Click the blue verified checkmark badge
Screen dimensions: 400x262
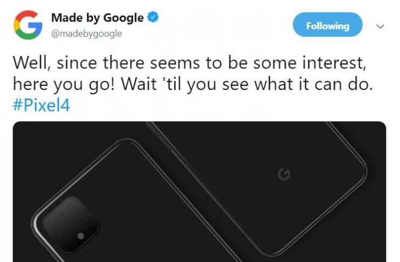tap(153, 17)
